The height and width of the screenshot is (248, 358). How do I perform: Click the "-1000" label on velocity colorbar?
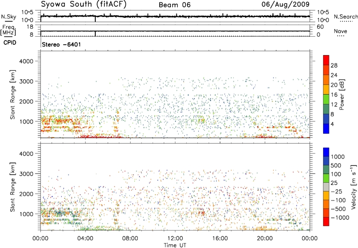point(340,218)
